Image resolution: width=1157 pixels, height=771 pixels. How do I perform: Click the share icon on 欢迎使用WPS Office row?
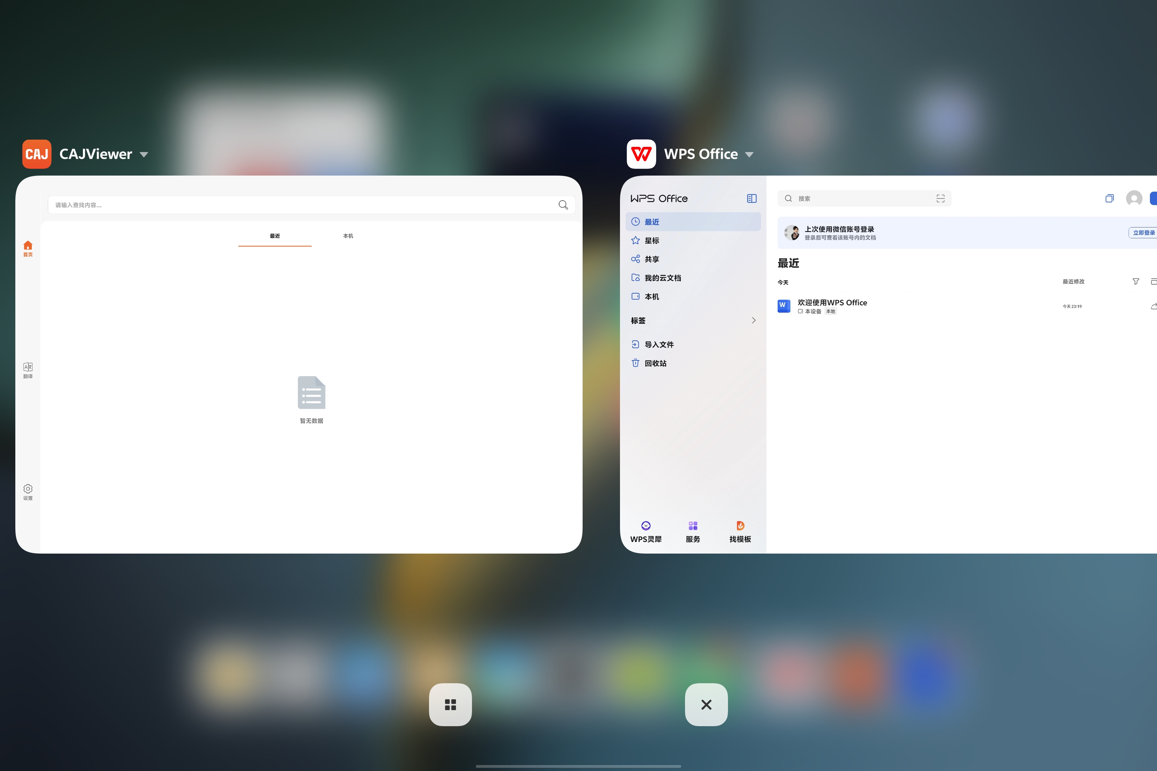pos(1154,306)
